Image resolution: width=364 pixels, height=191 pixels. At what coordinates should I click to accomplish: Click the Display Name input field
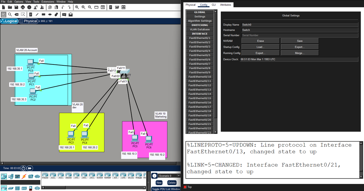tap(300, 25)
